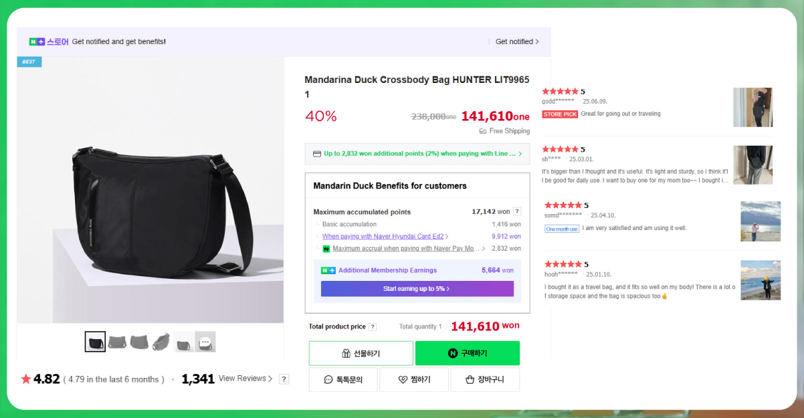804x418 pixels.
Task: Click the card icon in the additional points banner
Action: [x=316, y=154]
